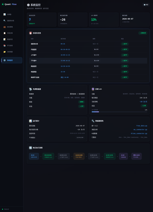Open the mx_connector.py link
153x212 pixels.
140,129
